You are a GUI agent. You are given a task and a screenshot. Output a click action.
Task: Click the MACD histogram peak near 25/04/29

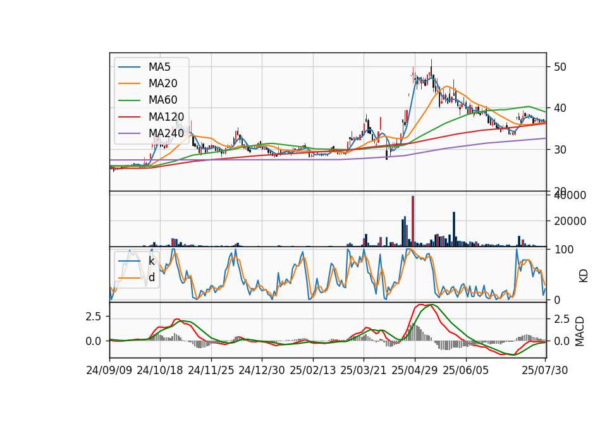[414, 332]
